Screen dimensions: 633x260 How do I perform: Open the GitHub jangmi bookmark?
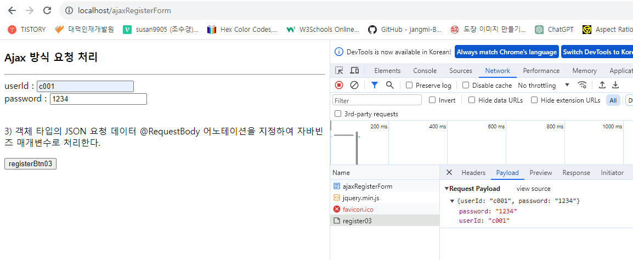(405, 30)
